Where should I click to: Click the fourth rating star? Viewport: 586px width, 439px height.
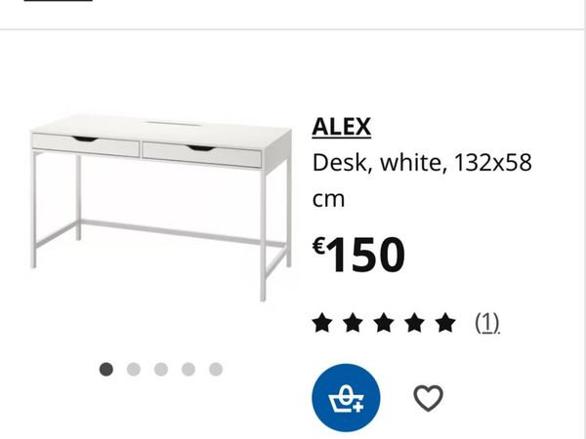tap(414, 323)
